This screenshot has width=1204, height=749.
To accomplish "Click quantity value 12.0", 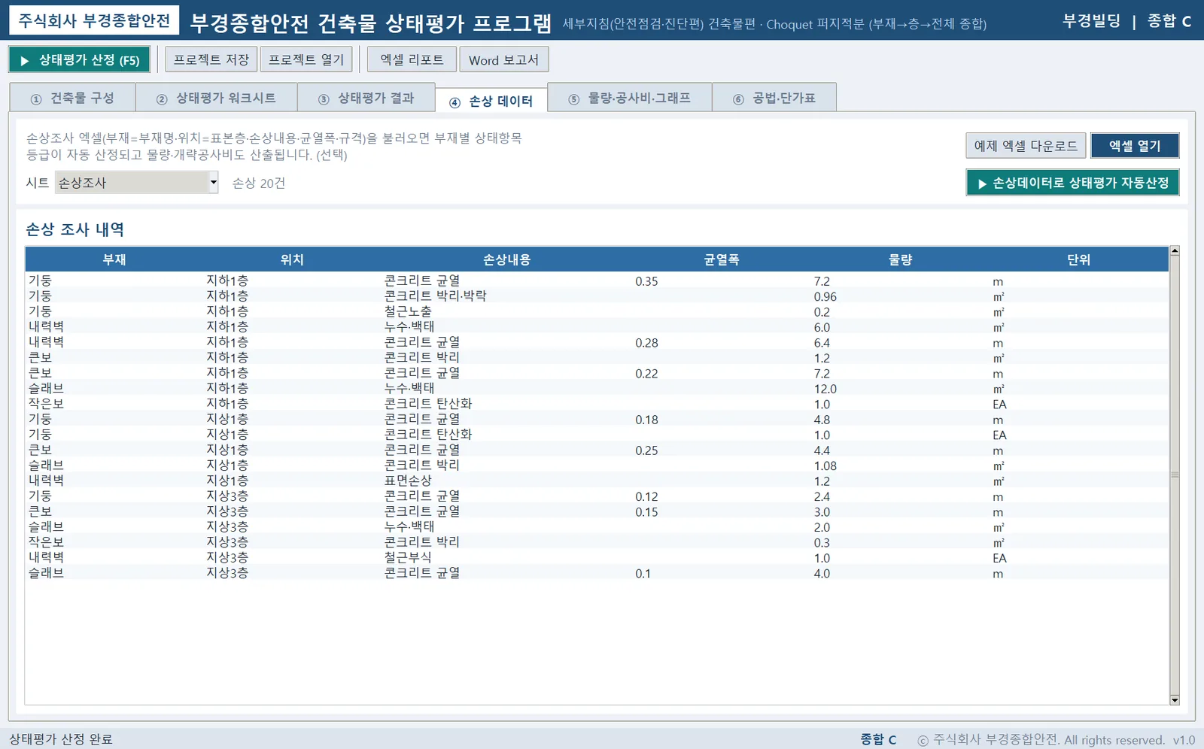I will [825, 389].
